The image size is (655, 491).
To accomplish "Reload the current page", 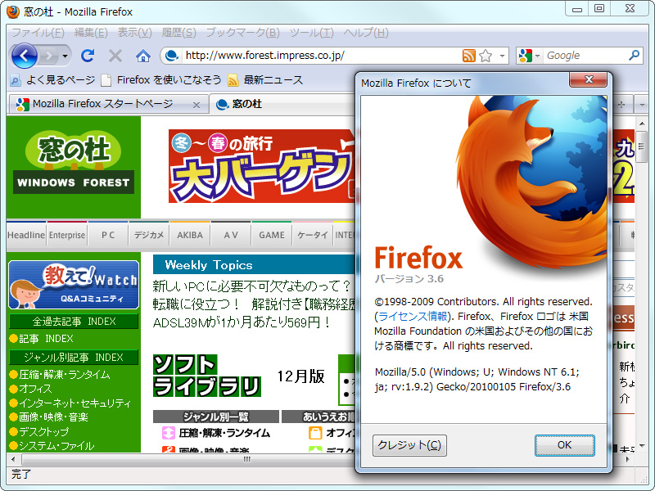I will point(88,56).
